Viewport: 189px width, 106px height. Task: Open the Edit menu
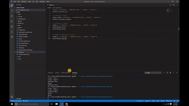(x=18, y=1)
